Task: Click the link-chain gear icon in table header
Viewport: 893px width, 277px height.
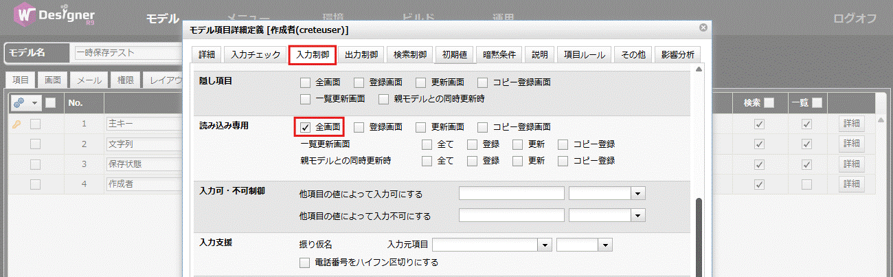Action: click(19, 103)
